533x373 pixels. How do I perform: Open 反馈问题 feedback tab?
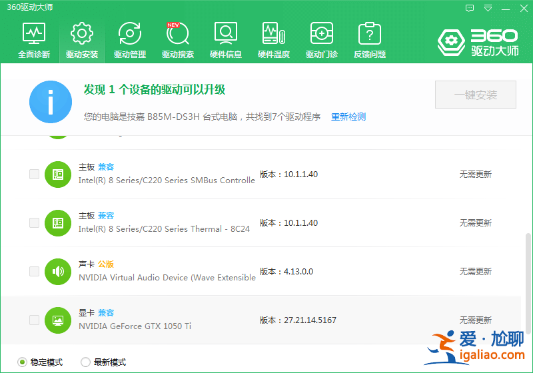click(370, 41)
